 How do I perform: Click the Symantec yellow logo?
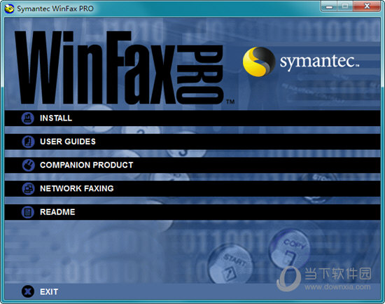tap(259, 62)
